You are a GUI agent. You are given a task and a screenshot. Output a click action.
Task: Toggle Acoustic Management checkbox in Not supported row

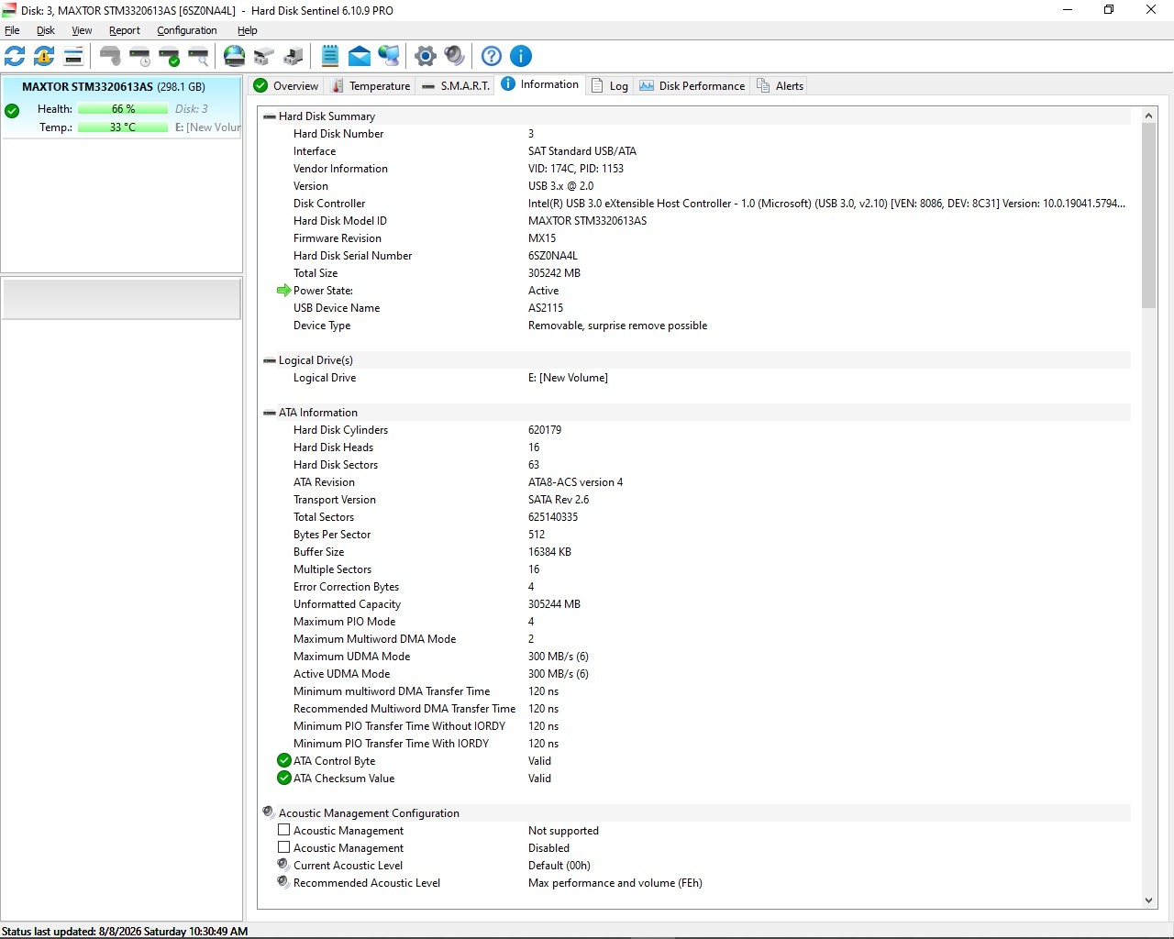tap(284, 830)
